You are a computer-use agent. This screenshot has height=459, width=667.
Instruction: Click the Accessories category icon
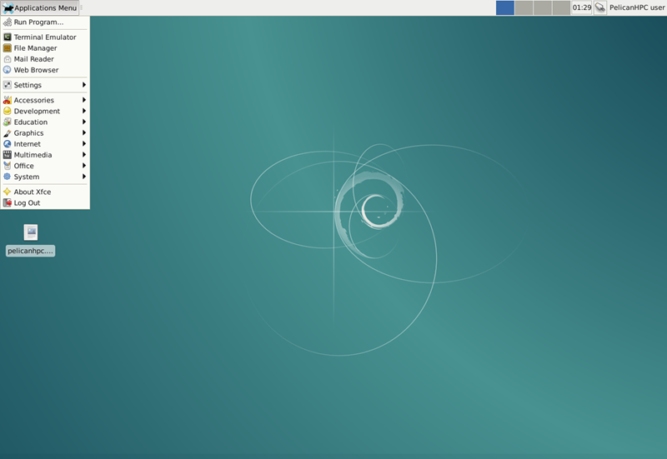8,100
